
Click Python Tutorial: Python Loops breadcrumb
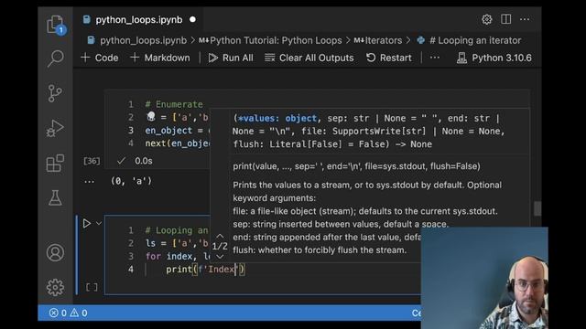tap(270, 40)
